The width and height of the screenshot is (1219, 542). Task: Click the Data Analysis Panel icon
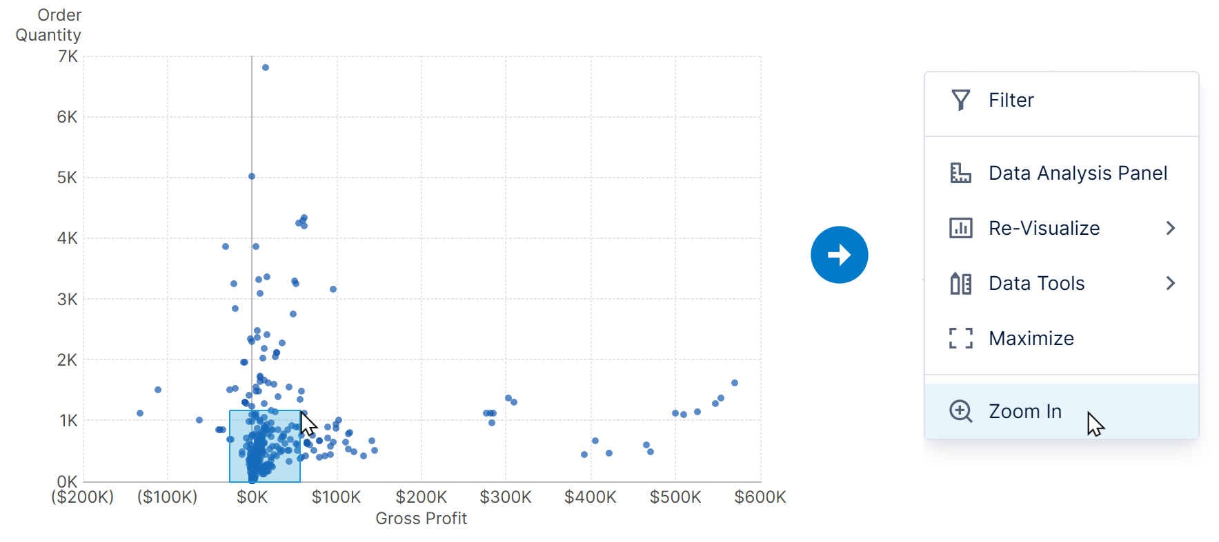[960, 173]
